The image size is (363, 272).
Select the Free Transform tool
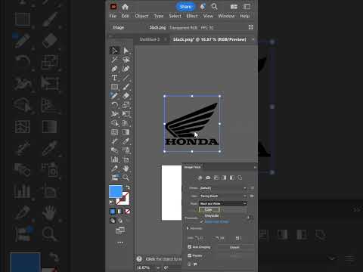pyautogui.click(x=126, y=114)
